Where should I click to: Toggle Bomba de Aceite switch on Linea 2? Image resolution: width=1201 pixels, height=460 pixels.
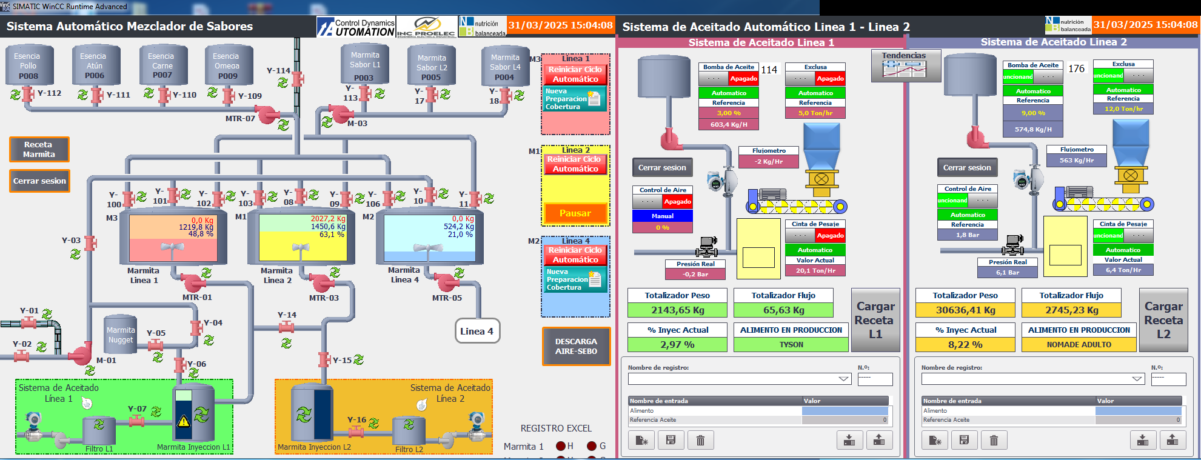[x=1033, y=77]
